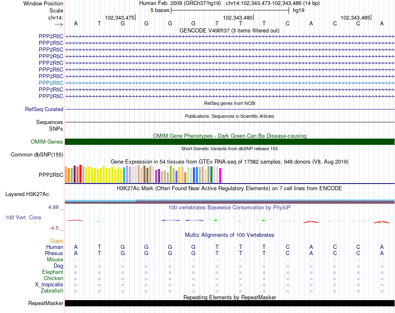Click the Mouse alignment row label

55,260
